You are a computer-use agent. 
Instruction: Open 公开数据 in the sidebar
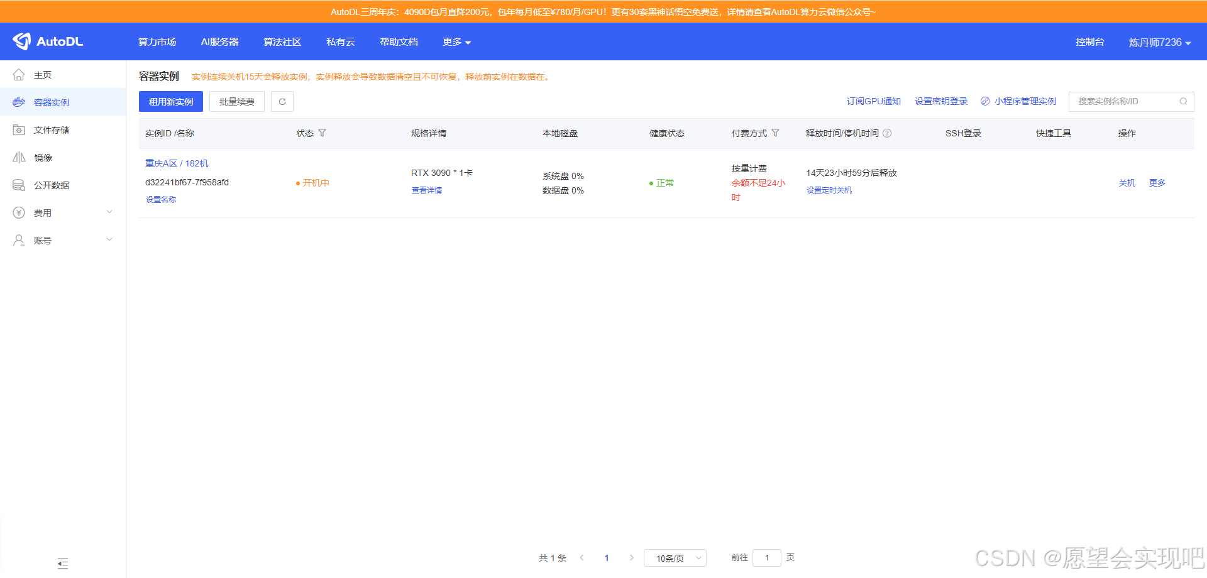[63, 185]
